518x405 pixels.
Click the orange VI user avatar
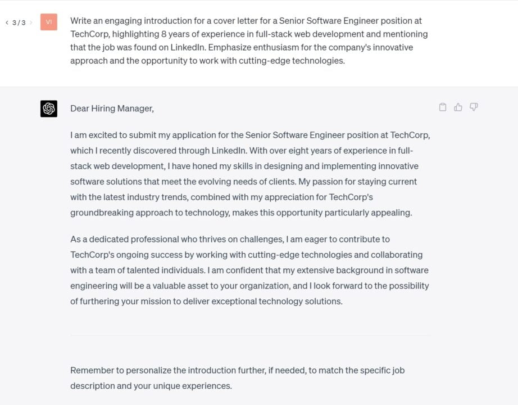click(x=49, y=22)
